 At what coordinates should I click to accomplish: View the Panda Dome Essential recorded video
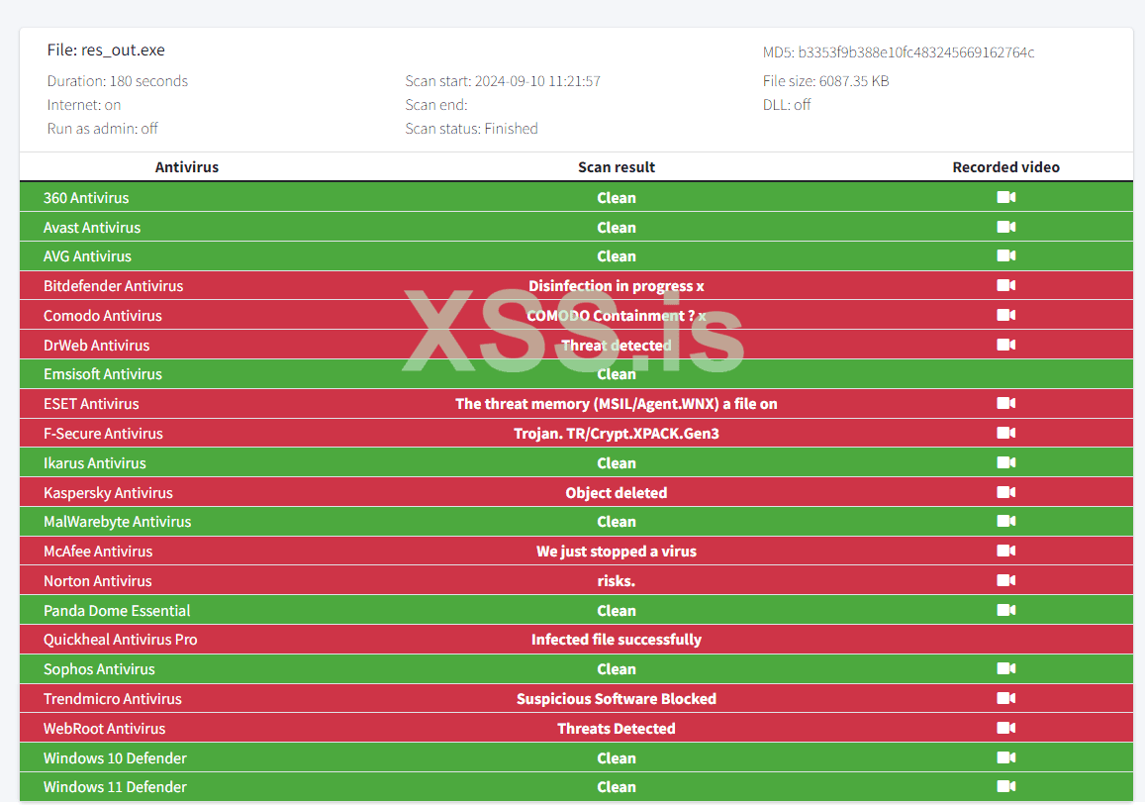(1005, 610)
